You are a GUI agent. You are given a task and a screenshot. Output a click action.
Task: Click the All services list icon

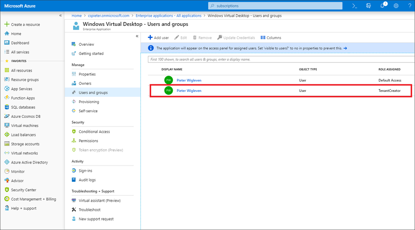click(7, 52)
